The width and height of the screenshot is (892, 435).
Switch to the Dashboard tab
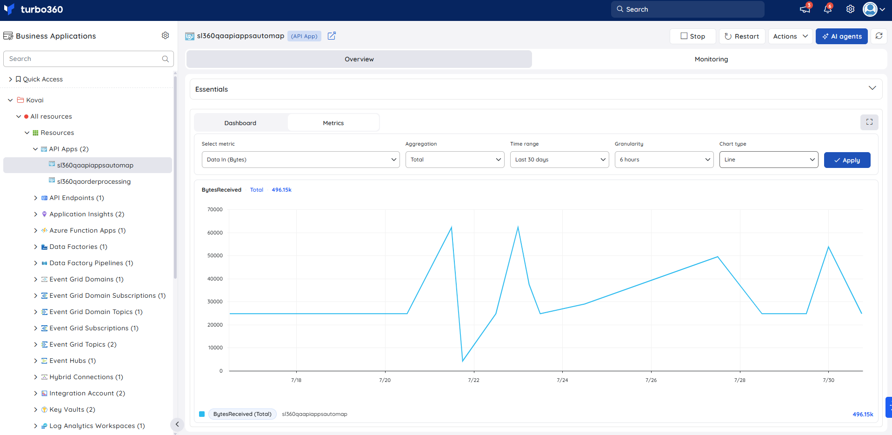coord(240,123)
